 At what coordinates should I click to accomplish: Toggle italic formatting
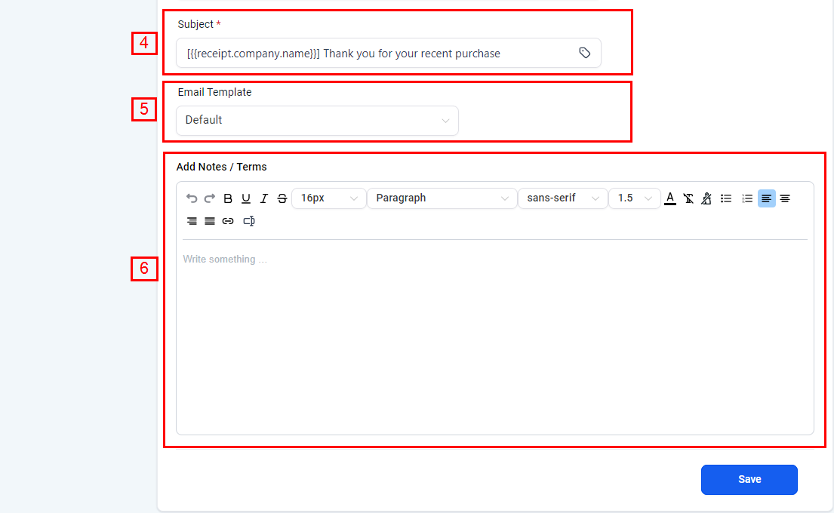264,198
